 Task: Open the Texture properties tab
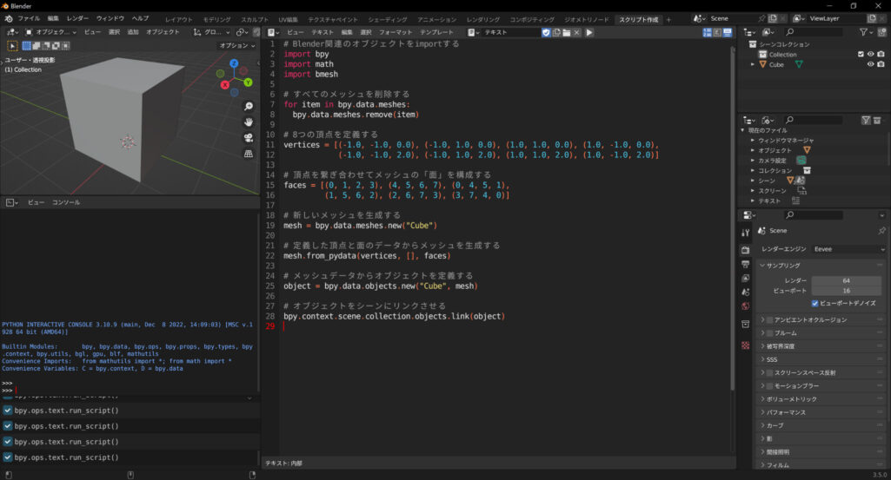pyautogui.click(x=746, y=345)
